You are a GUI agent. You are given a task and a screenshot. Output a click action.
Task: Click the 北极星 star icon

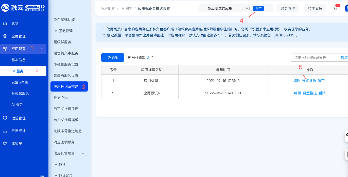click(x=5, y=143)
